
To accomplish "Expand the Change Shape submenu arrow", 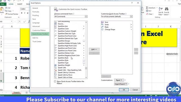I will (x=131, y=29).
